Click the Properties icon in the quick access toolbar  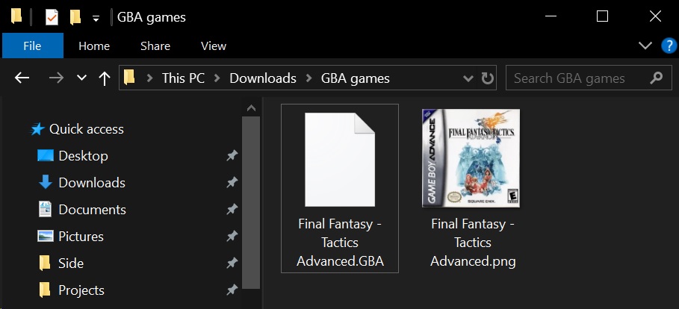point(52,17)
